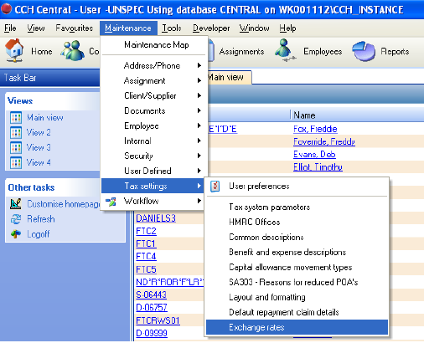
Task: Open the Tools menu
Action: pyautogui.click(x=172, y=28)
